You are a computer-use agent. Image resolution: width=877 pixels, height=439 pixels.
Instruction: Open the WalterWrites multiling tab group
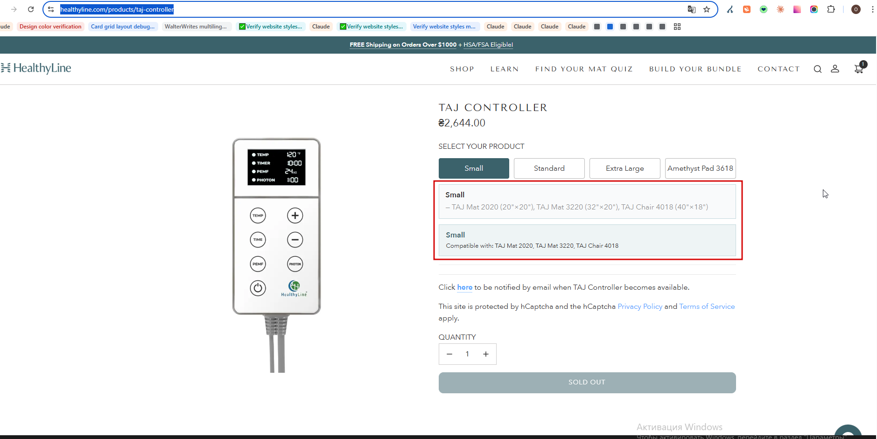196,27
